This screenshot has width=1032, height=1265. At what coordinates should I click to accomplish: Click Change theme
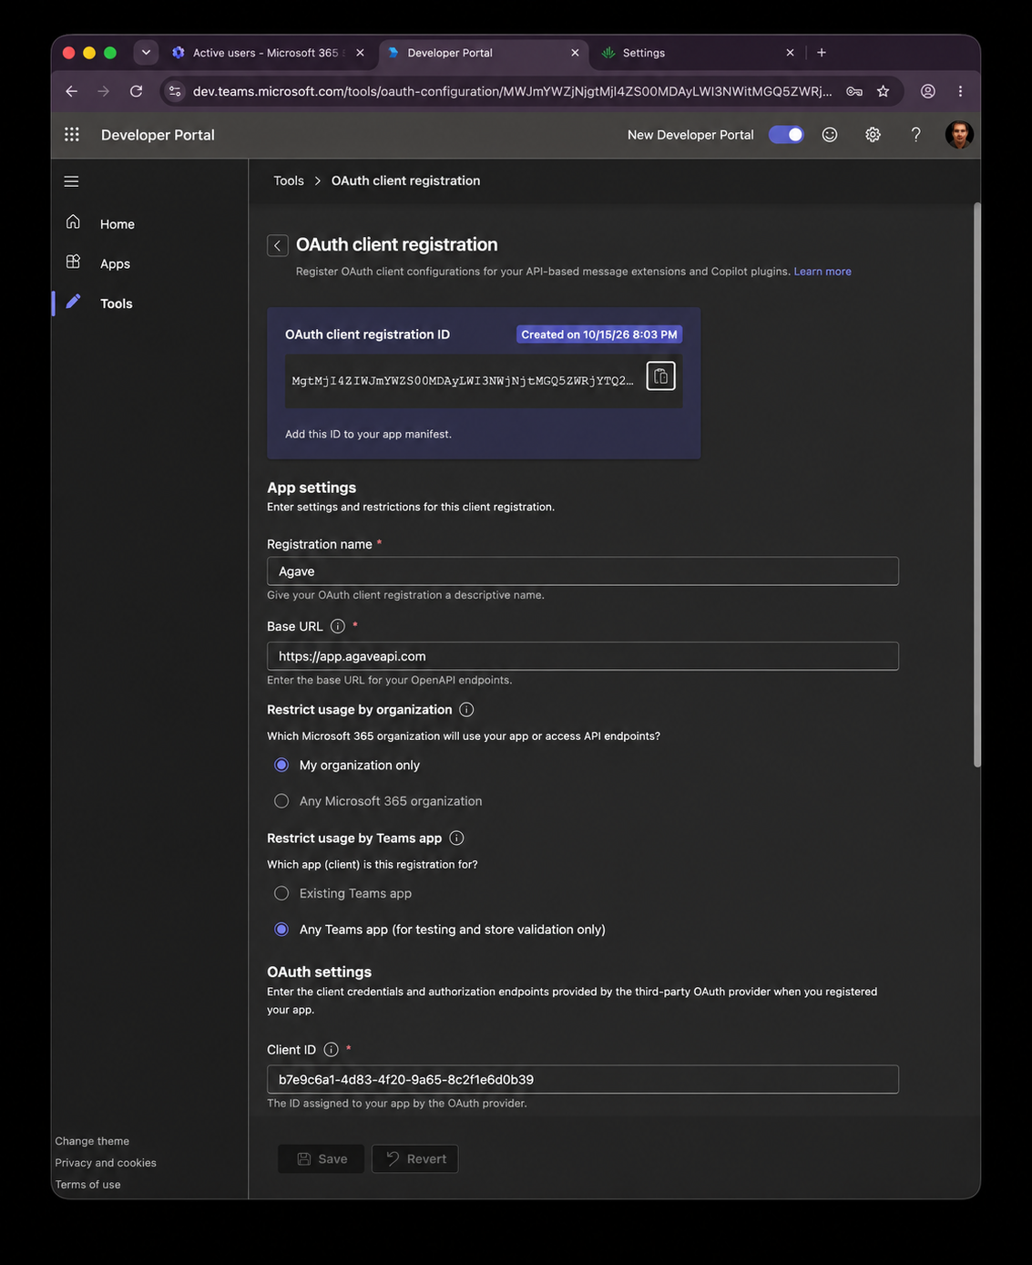coord(92,1141)
